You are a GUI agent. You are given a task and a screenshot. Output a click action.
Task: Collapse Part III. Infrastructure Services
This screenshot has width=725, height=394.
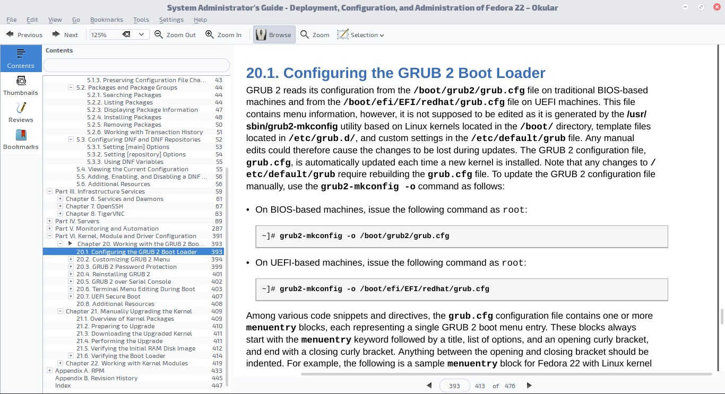point(50,191)
